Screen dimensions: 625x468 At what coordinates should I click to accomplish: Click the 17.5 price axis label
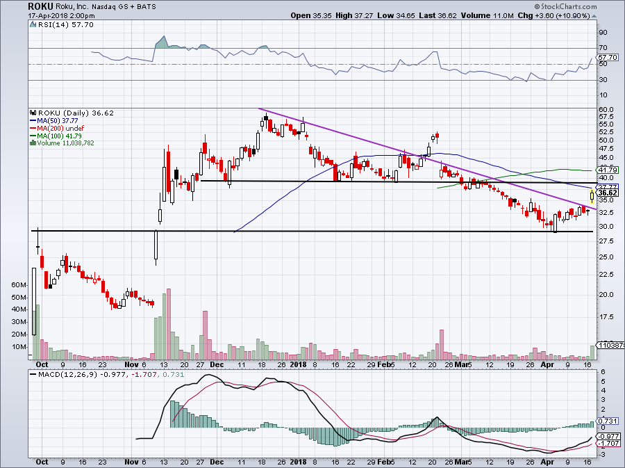click(606, 317)
